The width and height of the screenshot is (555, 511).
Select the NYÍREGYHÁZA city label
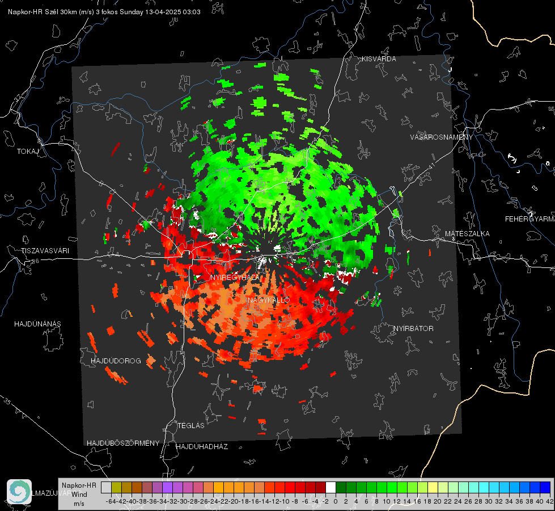(235, 277)
